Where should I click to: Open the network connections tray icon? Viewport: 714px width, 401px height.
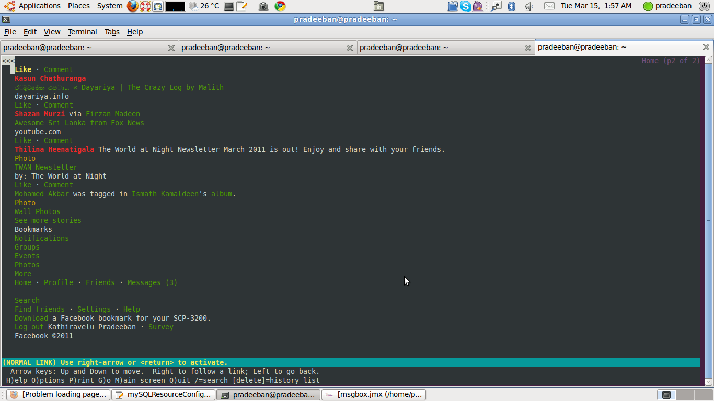coord(496,6)
